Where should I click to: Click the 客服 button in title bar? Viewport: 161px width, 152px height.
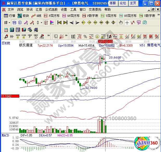pos(113,3)
